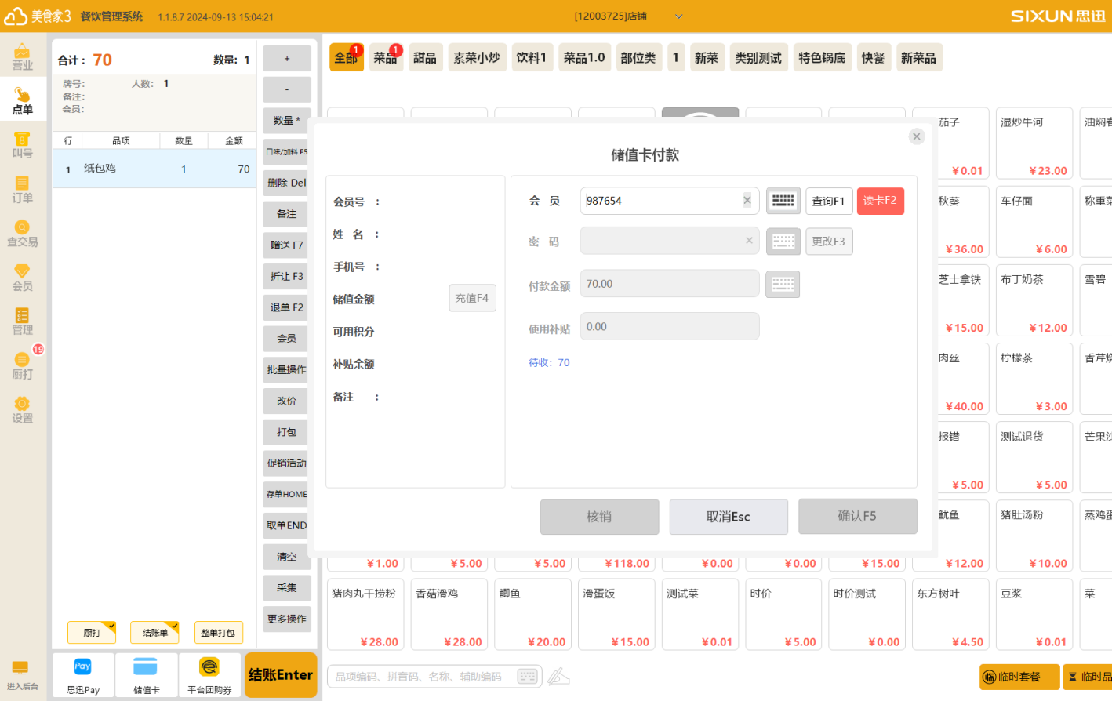The width and height of the screenshot is (1112, 701).
Task: Expand the store selection dropdown
Action: [679, 16]
